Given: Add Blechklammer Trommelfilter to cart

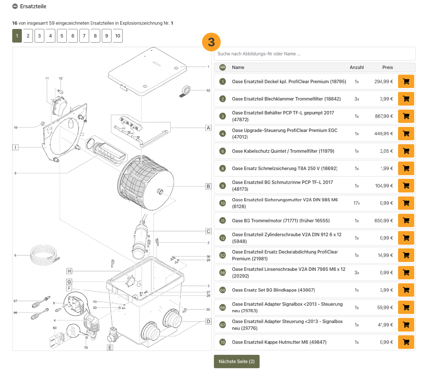Looking at the screenshot, I should (x=406, y=99).
